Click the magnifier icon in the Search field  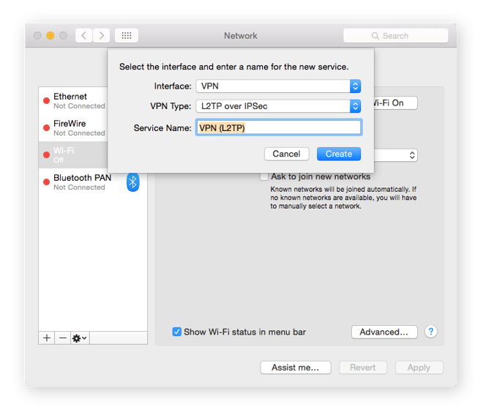pyautogui.click(x=375, y=36)
